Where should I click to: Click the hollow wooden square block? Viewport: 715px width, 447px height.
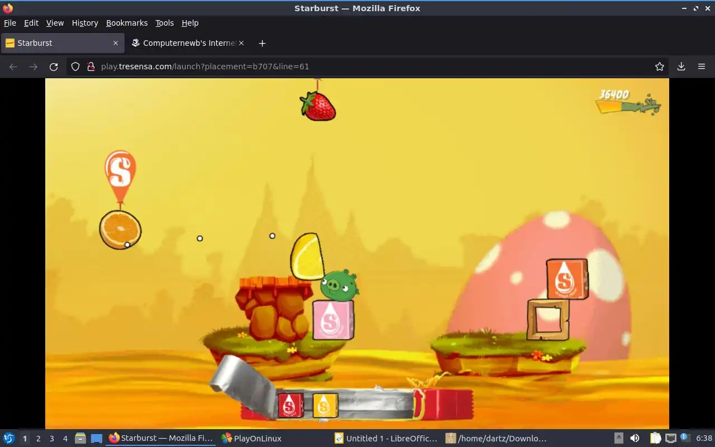pos(548,320)
